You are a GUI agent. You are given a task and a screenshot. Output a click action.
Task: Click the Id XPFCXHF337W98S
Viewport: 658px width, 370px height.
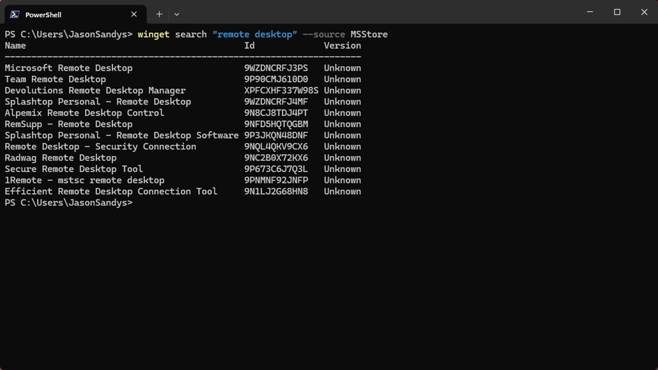coord(281,91)
